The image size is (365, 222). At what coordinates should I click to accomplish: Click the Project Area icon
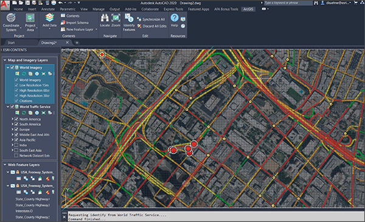[30, 18]
